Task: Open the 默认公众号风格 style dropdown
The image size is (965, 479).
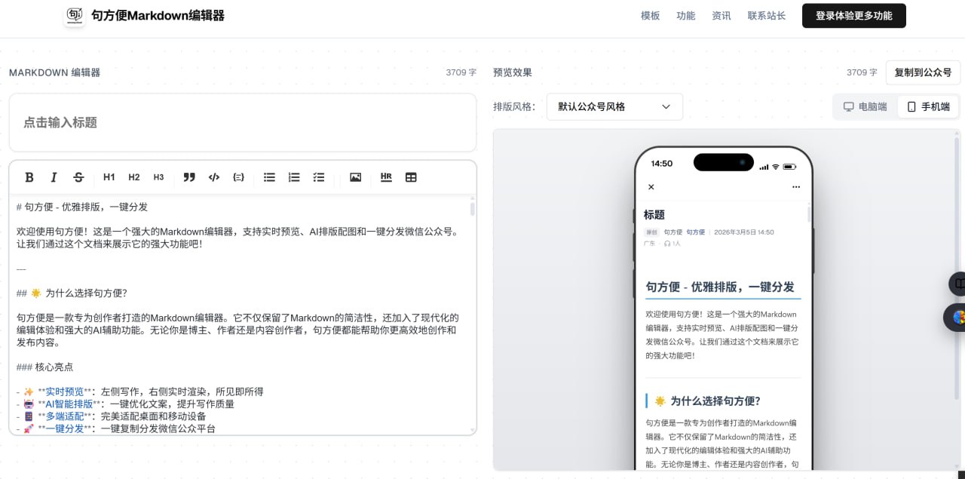Action: (614, 107)
